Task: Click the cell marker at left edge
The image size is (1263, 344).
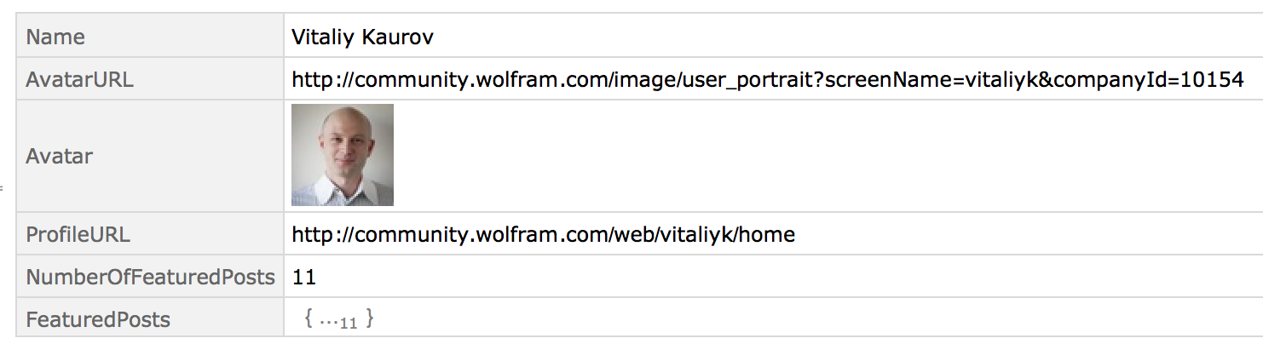Action: [2, 186]
